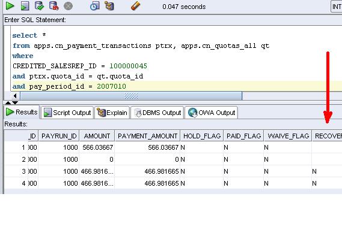Clear the worksheet with the eraser icon
The image size is (342, 230).
[x=135, y=6]
